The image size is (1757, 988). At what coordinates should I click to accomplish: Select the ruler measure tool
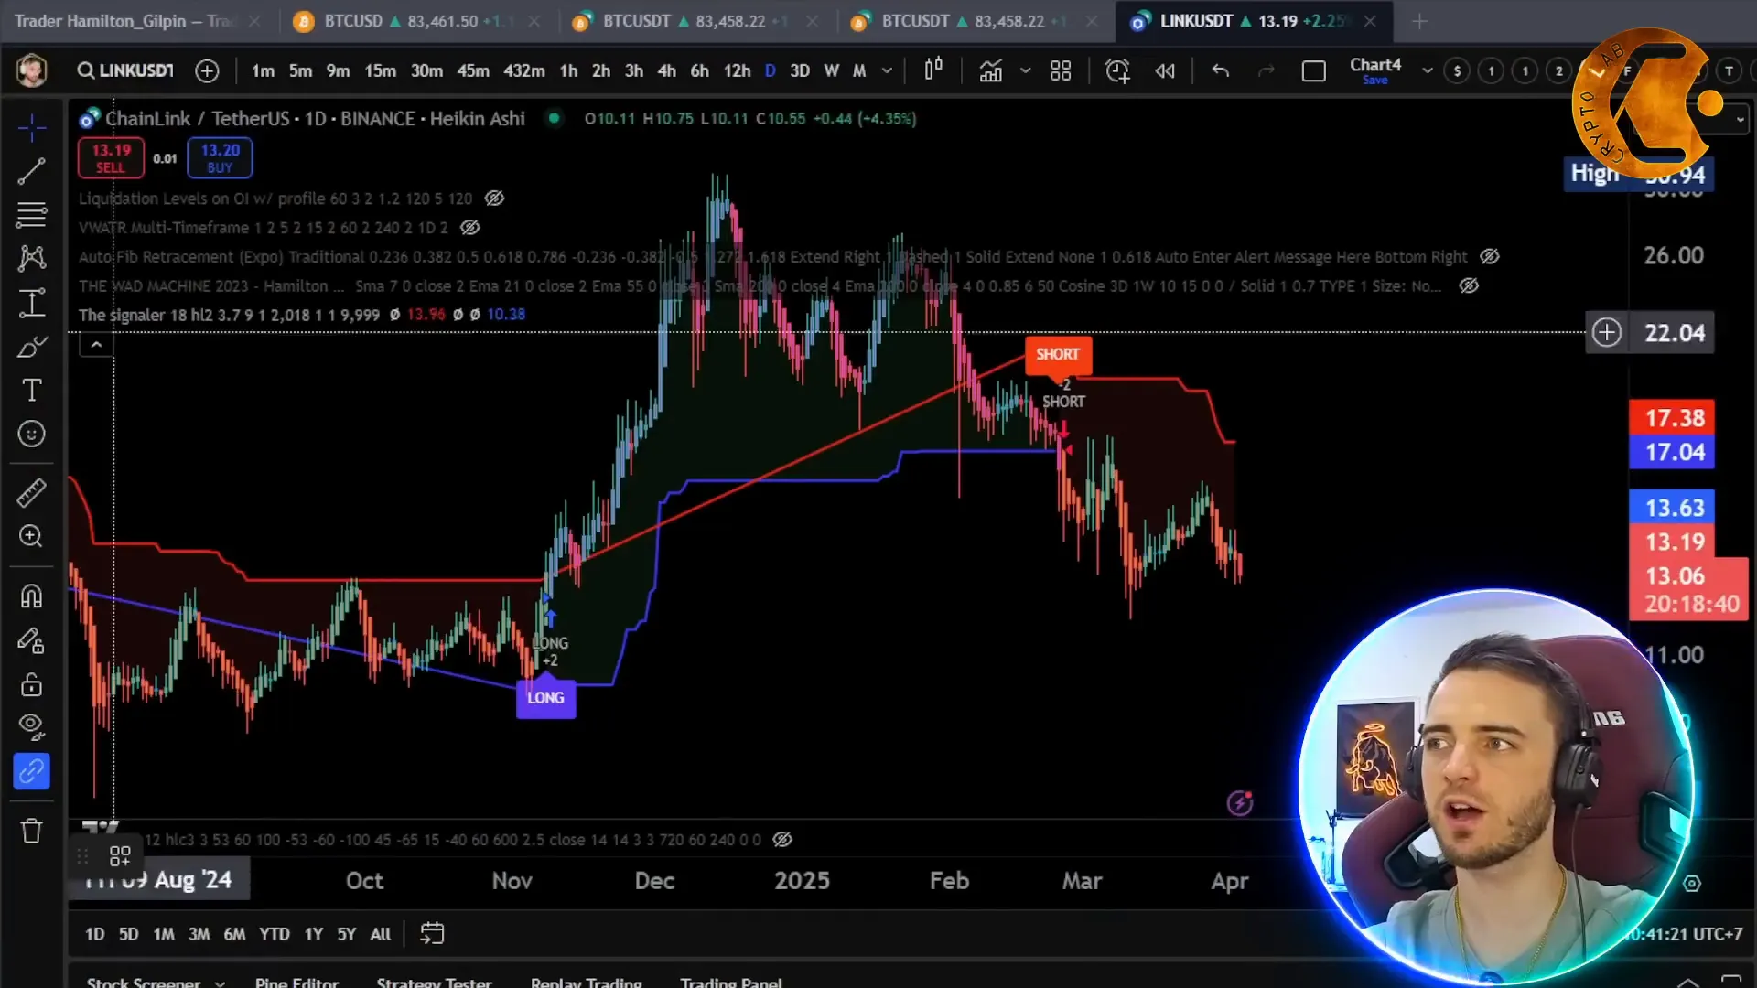(31, 493)
